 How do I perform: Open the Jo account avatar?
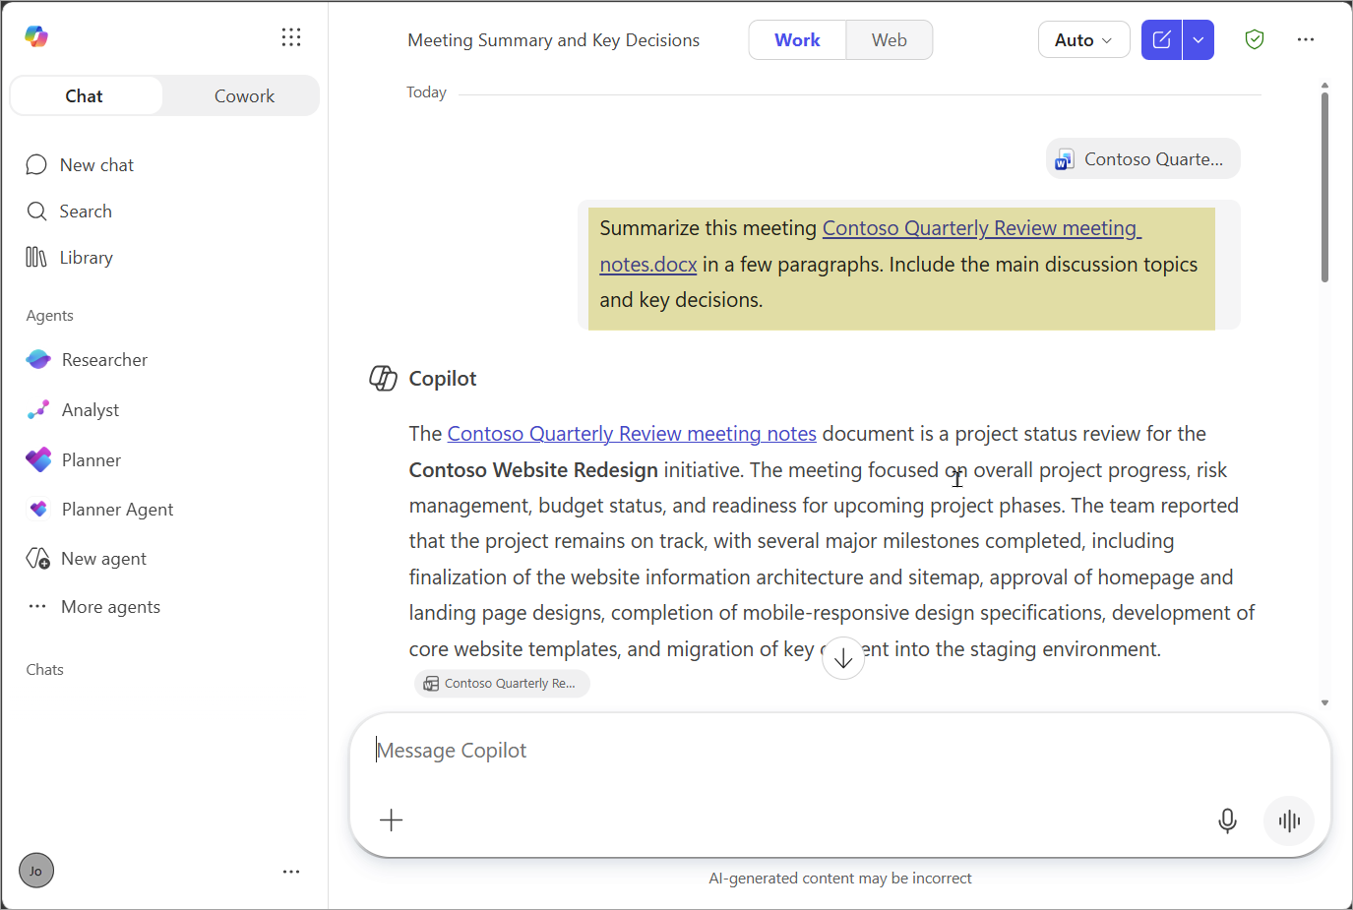click(x=36, y=871)
